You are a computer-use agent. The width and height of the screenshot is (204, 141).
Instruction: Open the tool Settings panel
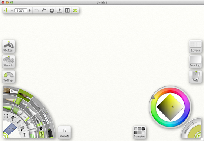click(9, 76)
